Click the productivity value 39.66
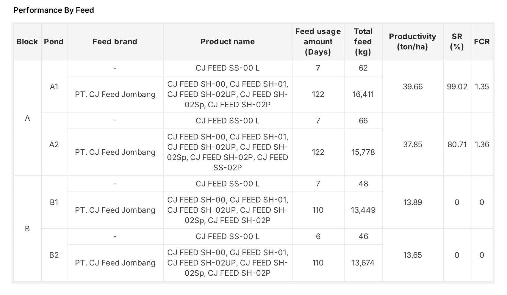 tap(413, 87)
